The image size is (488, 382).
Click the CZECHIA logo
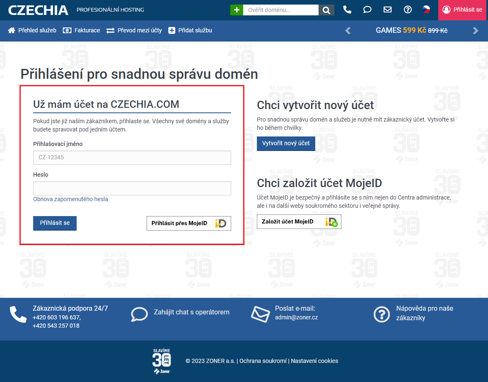tap(38, 10)
